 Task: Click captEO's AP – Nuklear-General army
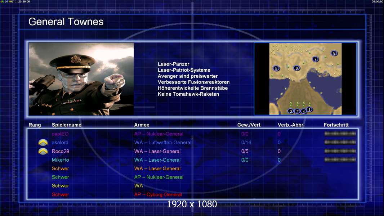coord(159,134)
